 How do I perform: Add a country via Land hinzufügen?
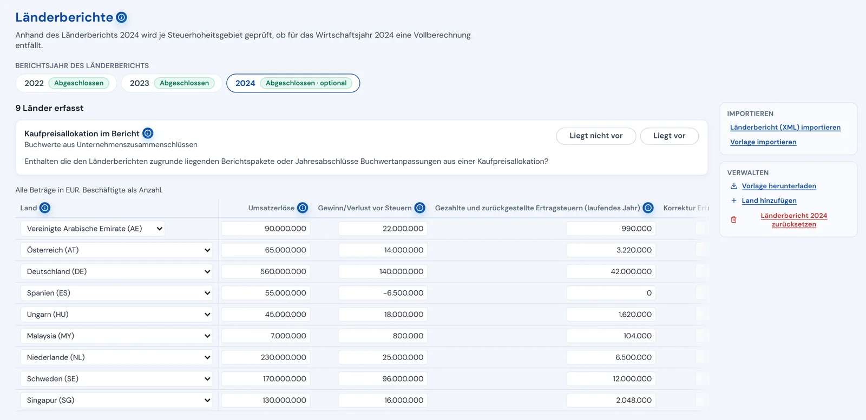(x=769, y=201)
